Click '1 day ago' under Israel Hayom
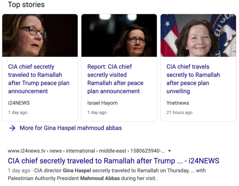Viewport: 239px width, 186px height. point(97,112)
